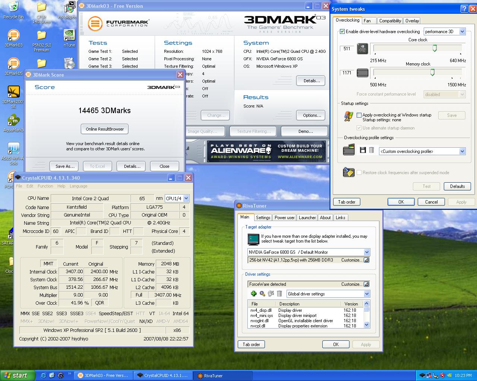Open the performance 3D dropdown
The height and width of the screenshot is (381, 477).
tap(462, 32)
